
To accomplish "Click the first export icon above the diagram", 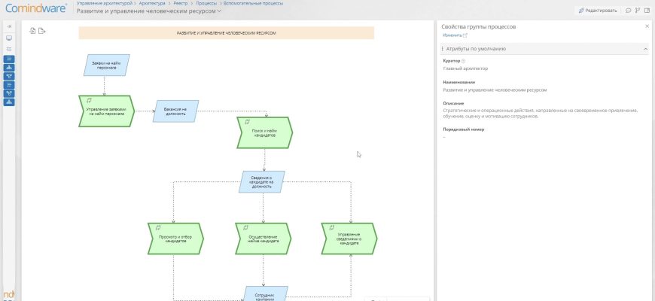I will tap(32, 32).
